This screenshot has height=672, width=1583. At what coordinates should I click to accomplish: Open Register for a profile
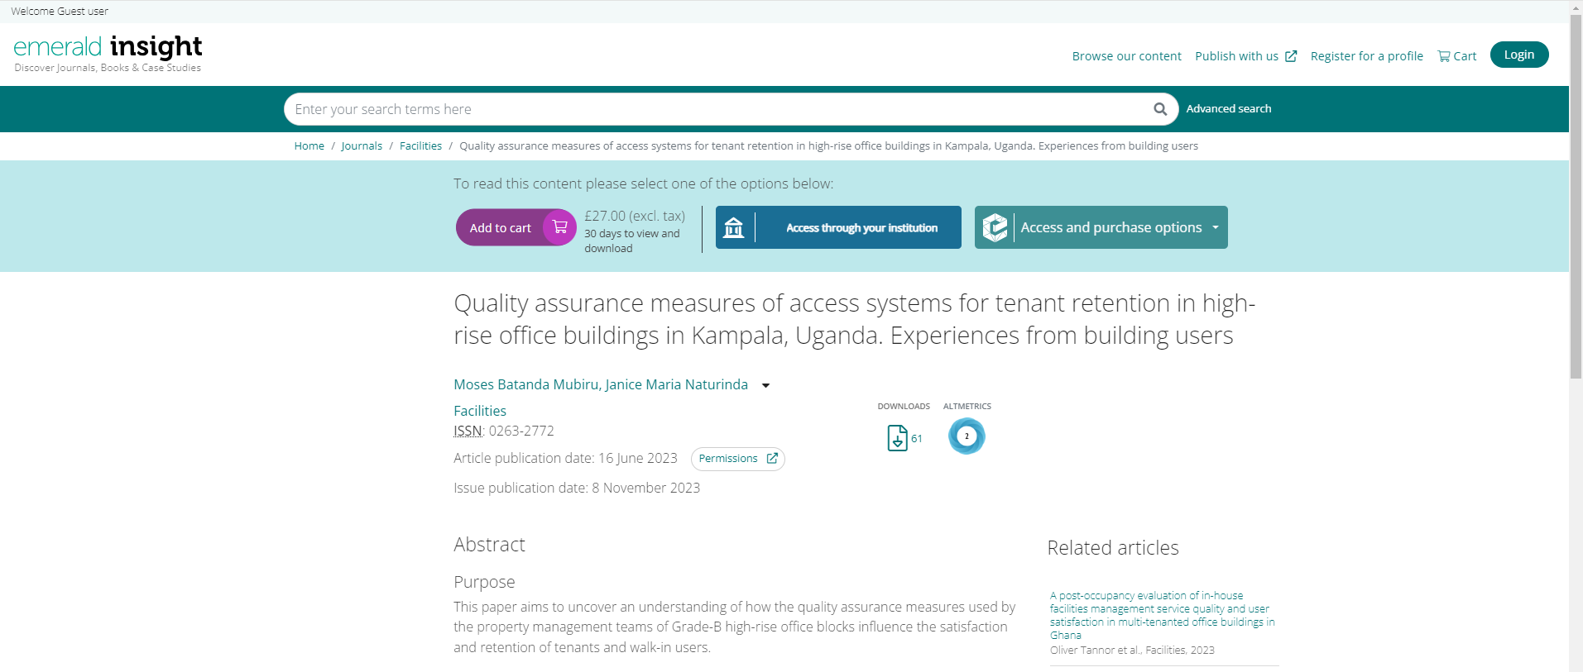point(1366,56)
